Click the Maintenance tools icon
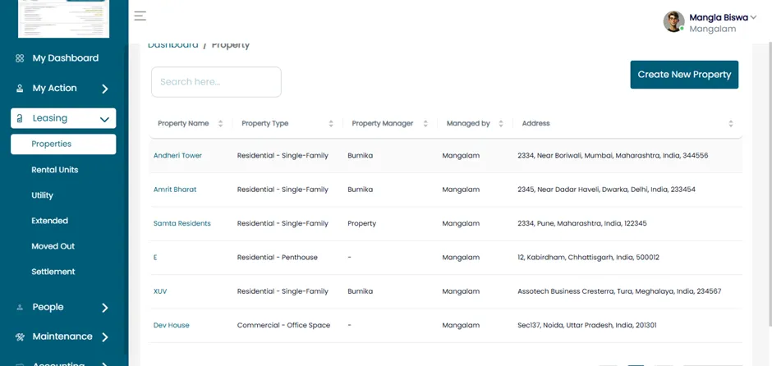772x366 pixels. [x=20, y=337]
